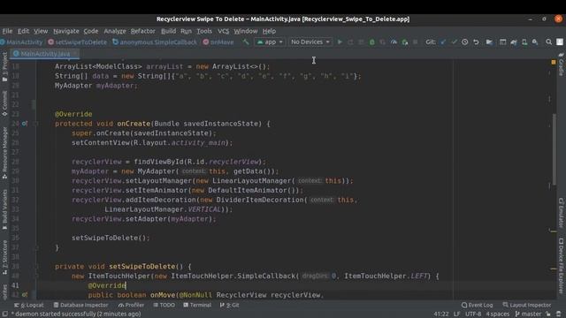Toggle the Resource Manager tool window
This screenshot has width=566, height=318.
tap(4, 153)
